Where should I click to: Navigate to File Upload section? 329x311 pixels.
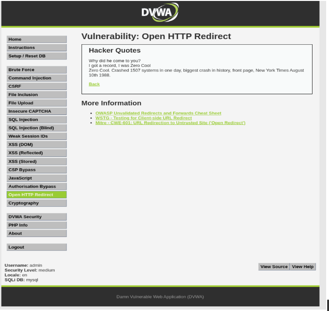tap(36, 103)
